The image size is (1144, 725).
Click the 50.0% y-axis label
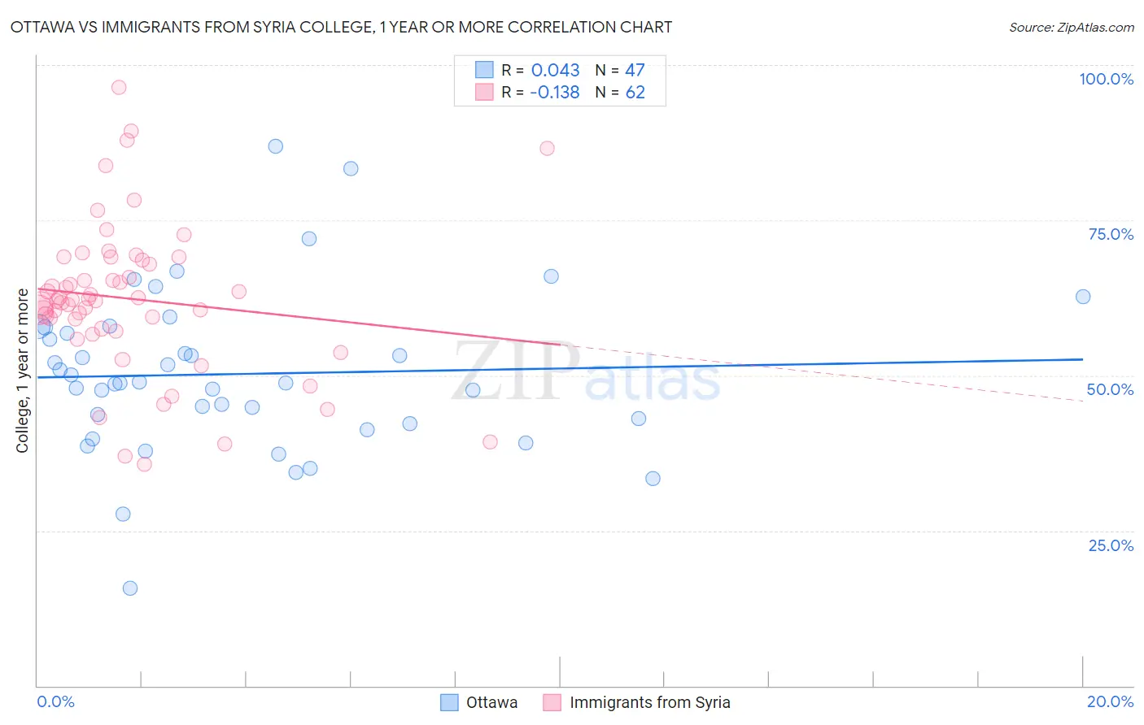click(1110, 389)
